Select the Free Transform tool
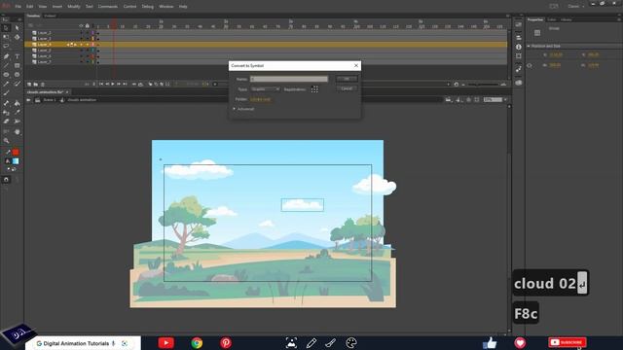Viewport: 623px width, 350px height. (x=6, y=37)
